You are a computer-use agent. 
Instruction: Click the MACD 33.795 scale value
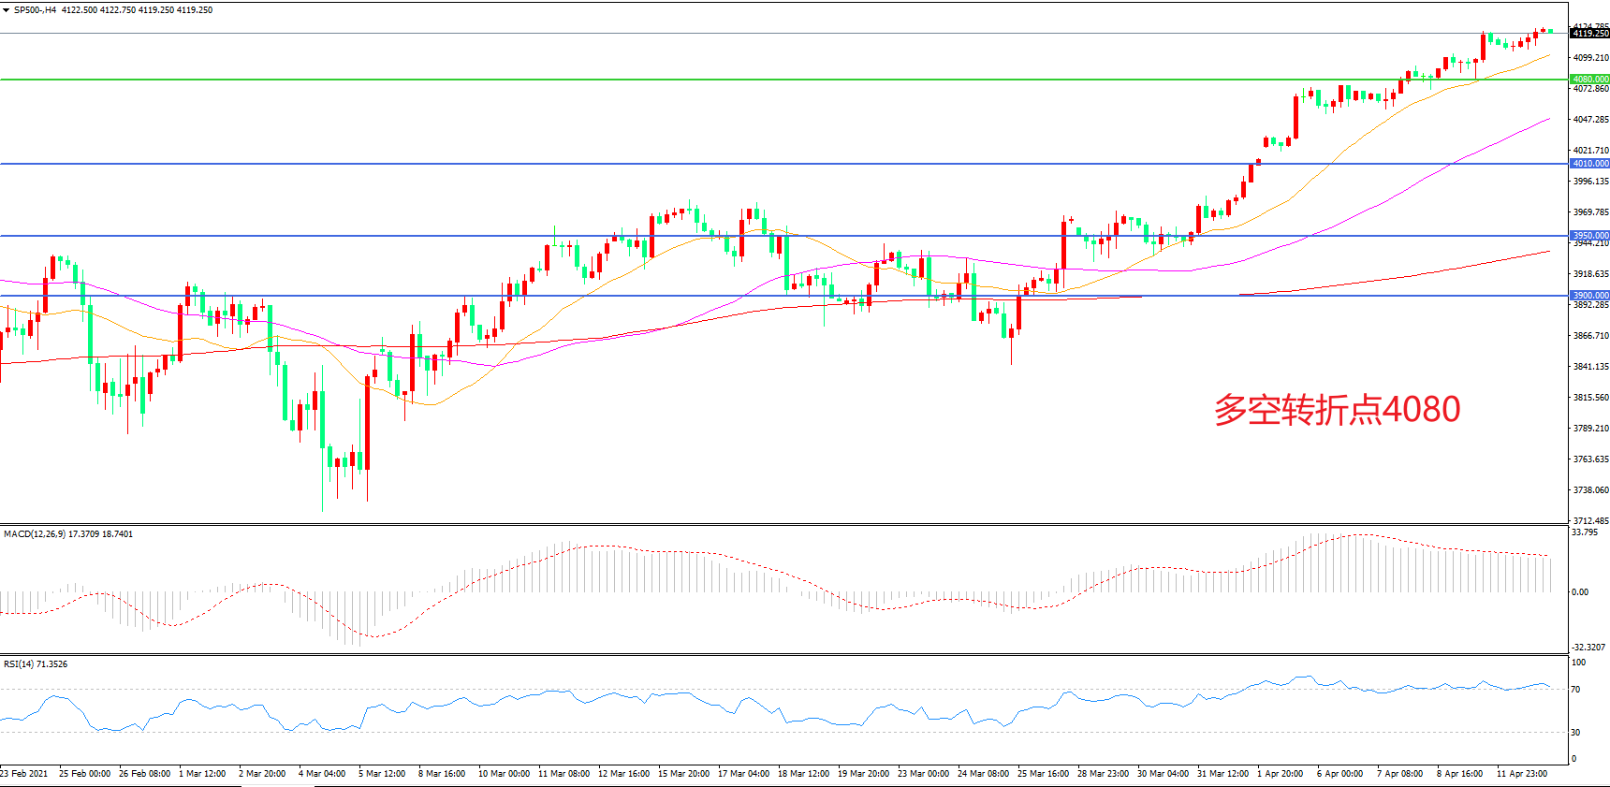coord(1585,532)
